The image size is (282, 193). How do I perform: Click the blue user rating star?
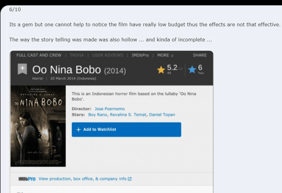pos(192,70)
